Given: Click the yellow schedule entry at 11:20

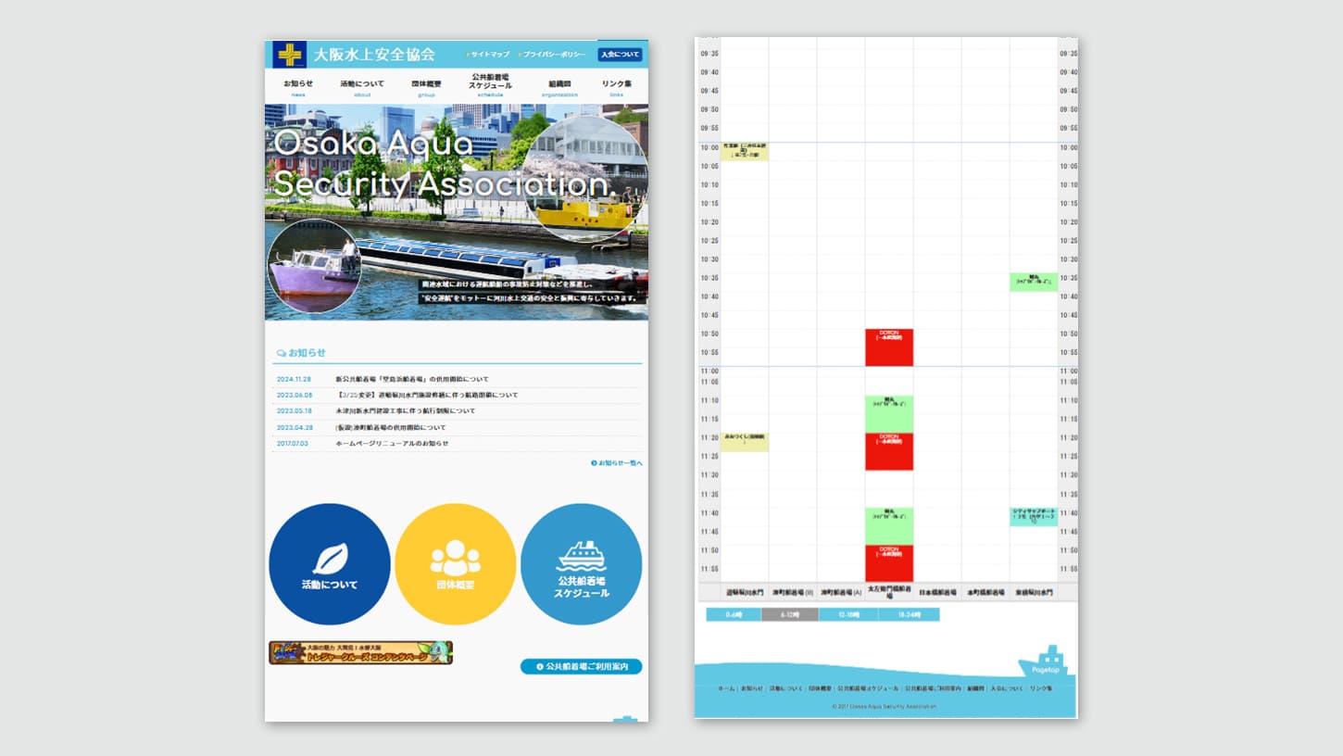Looking at the screenshot, I should pos(745,442).
